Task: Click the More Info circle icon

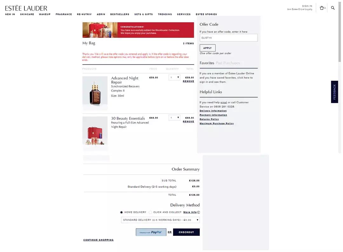Action: pyautogui.click(x=198, y=212)
